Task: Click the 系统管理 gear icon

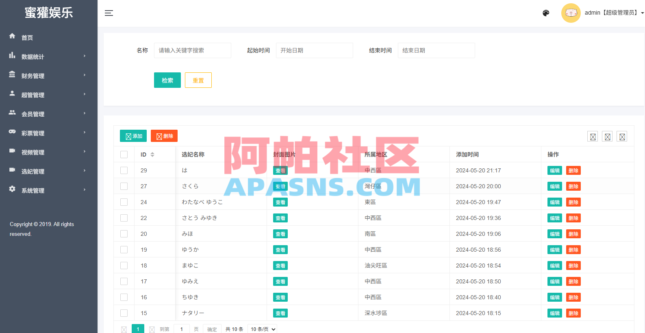Action: 12,189
